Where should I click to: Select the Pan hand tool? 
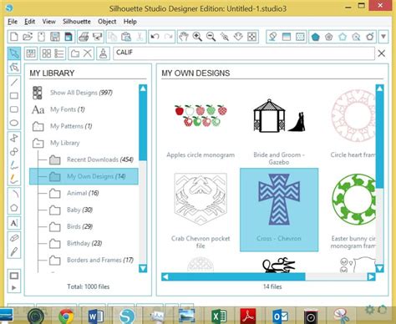[184, 37]
